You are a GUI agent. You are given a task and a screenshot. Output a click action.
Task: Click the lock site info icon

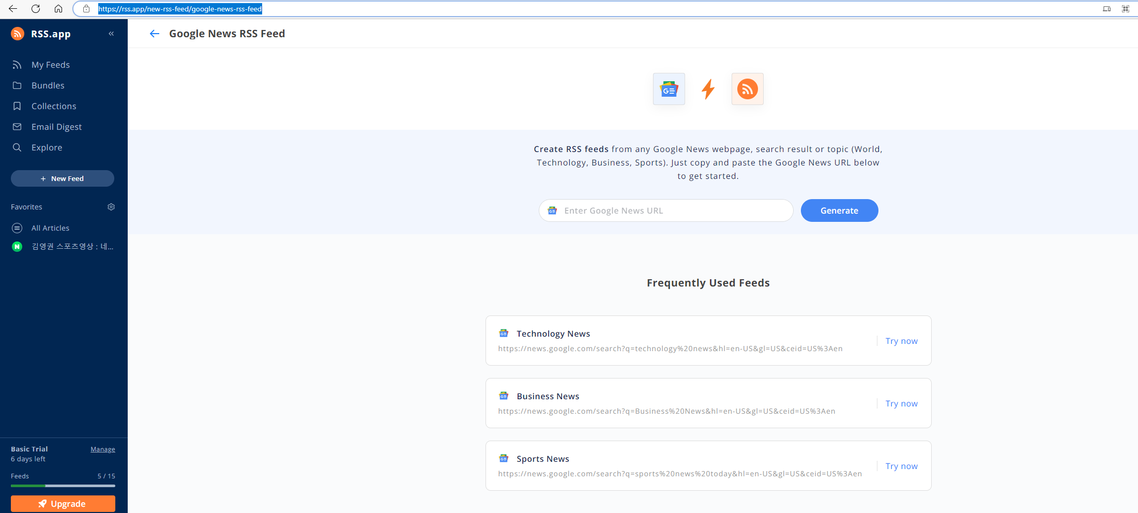tap(86, 9)
